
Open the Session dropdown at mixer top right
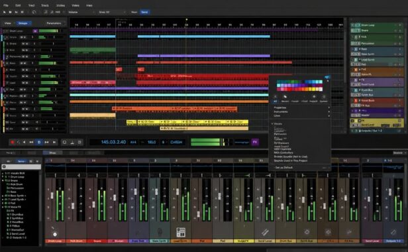399,153
